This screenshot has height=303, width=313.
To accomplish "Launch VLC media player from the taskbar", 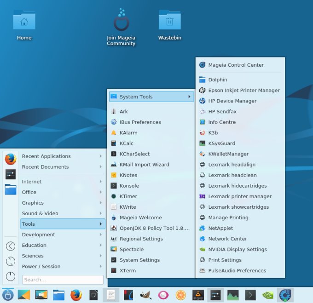I will (198, 295).
